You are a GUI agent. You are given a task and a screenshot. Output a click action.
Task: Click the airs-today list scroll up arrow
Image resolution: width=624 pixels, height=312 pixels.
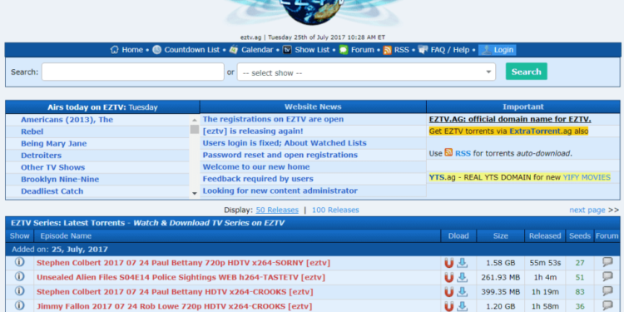(195, 120)
